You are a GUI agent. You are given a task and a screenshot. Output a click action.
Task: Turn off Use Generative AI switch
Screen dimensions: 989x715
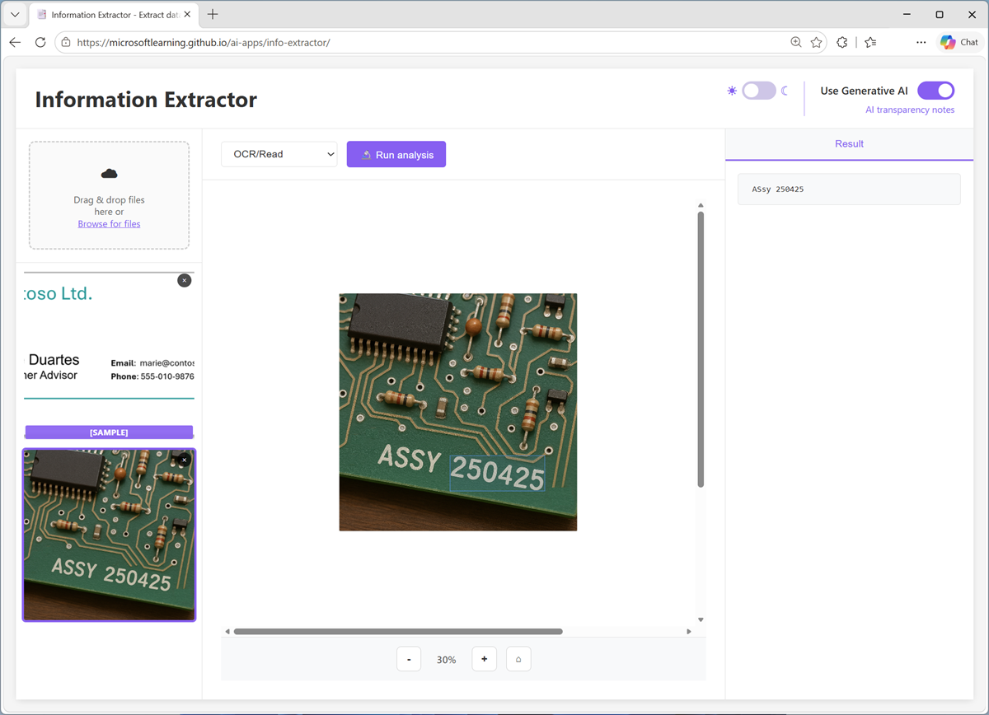tap(935, 91)
